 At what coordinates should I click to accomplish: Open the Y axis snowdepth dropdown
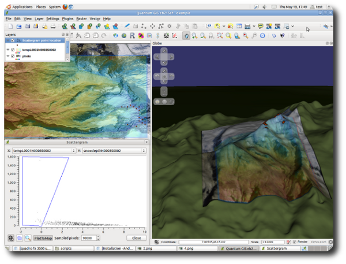click(114, 151)
